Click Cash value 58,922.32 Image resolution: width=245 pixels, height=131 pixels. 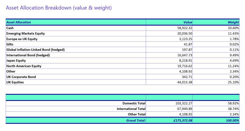(x=183, y=28)
